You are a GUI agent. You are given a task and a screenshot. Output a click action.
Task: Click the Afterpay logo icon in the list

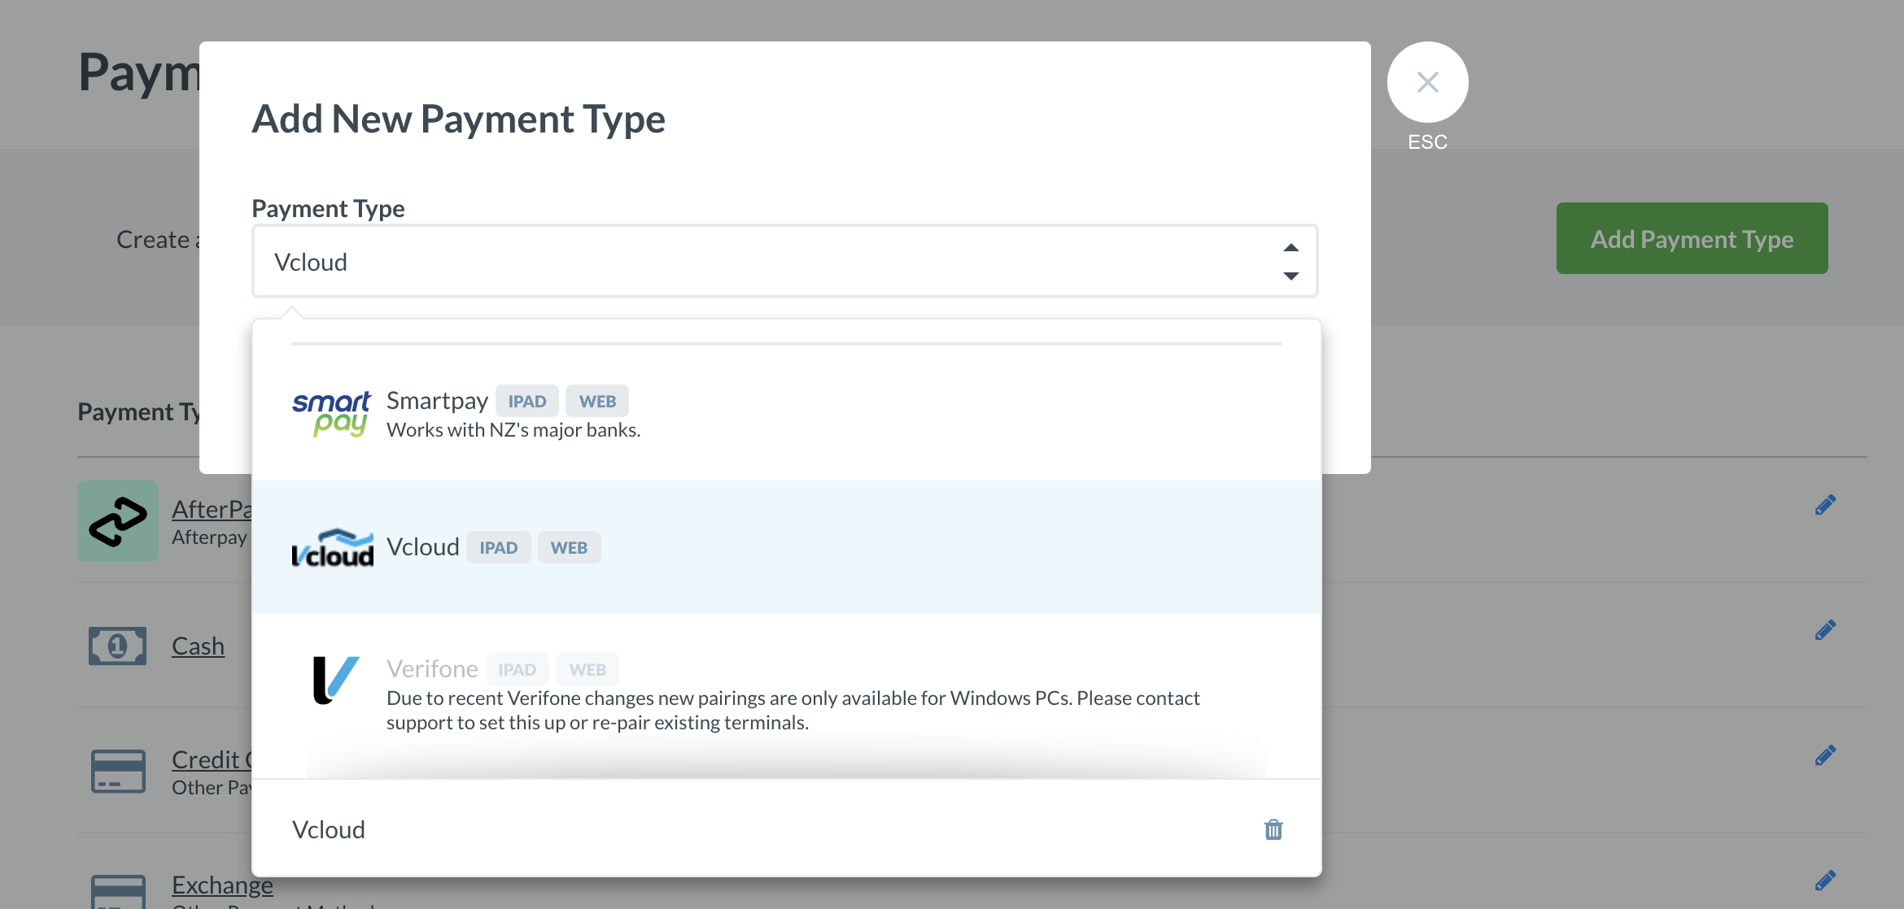click(118, 521)
